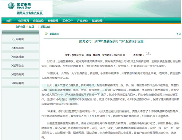Select 产业单位 in the top menu
Image resolution: width=182 pixels, height=140 pixels.
pyautogui.click(x=82, y=21)
